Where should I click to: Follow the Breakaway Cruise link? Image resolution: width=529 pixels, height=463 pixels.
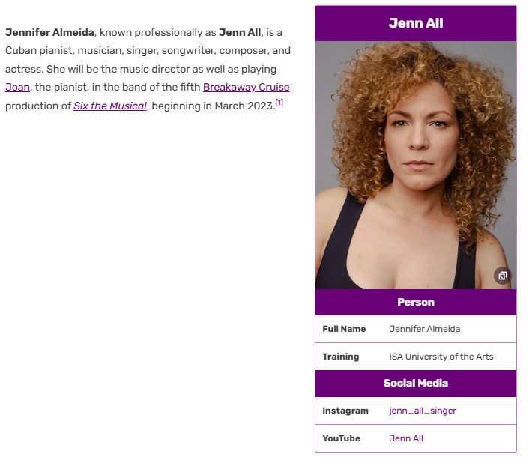[x=246, y=88]
